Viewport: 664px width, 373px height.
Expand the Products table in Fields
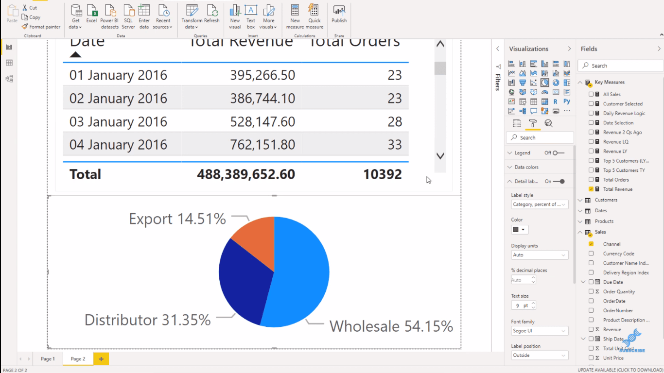coord(580,221)
